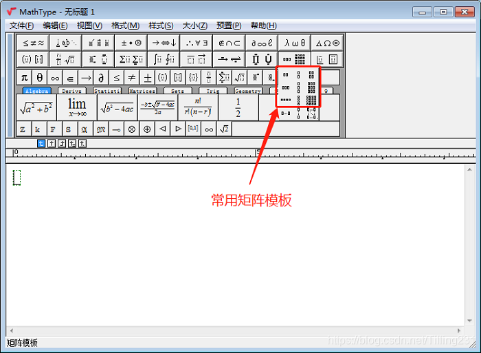Insert the partial derivative symbol
The width and height of the screenshot is (481, 353).
pos(101,78)
